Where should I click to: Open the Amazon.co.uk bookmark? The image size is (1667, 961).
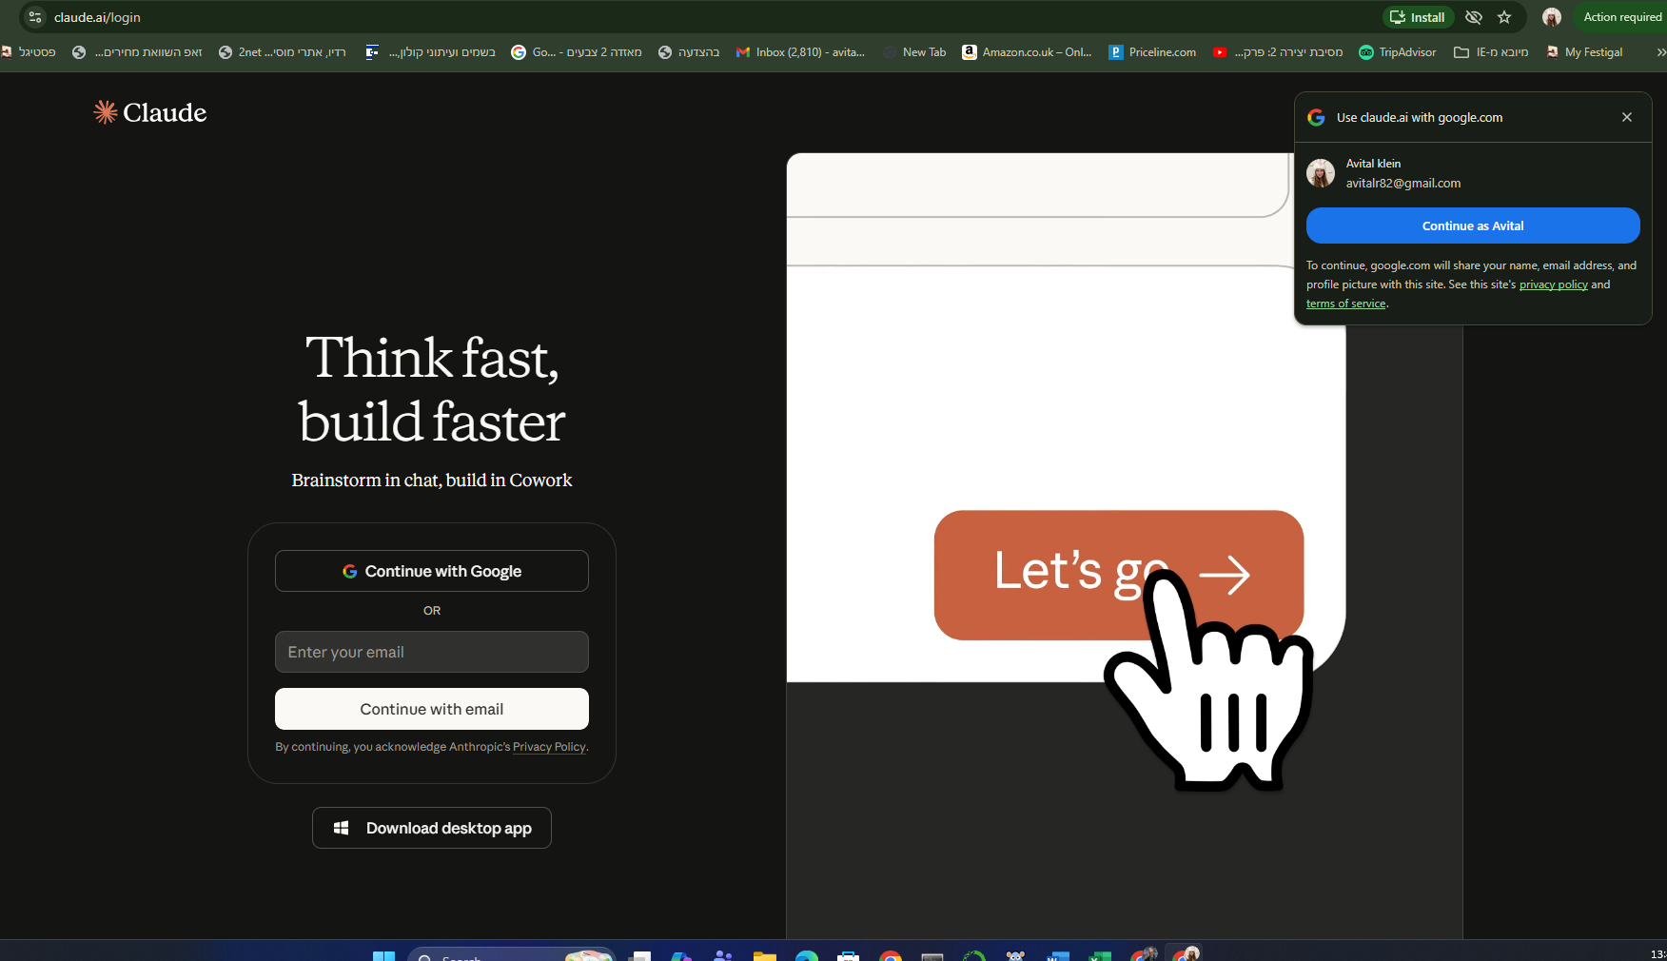tap(1027, 52)
